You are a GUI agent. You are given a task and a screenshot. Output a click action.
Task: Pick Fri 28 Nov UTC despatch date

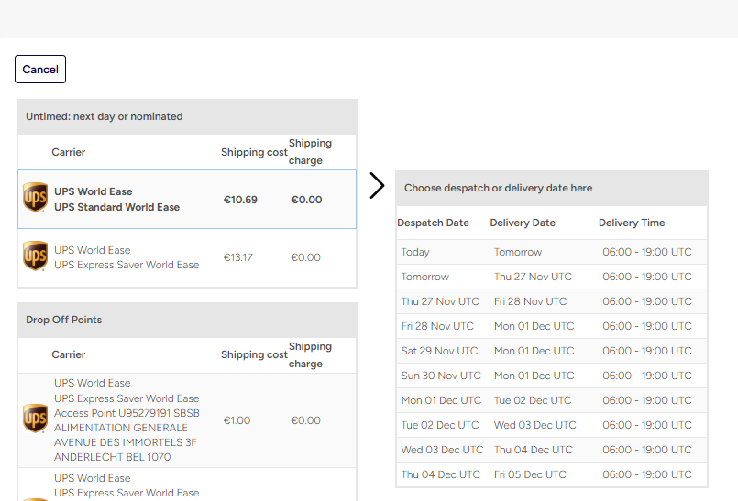[436, 326]
